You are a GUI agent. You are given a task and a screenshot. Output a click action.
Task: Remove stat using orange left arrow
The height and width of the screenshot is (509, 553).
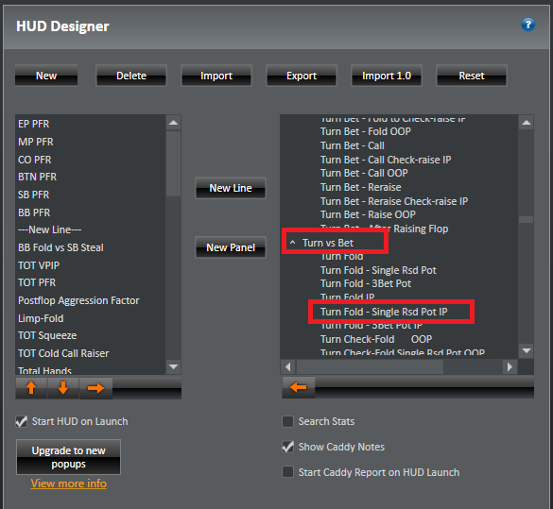pyautogui.click(x=299, y=387)
